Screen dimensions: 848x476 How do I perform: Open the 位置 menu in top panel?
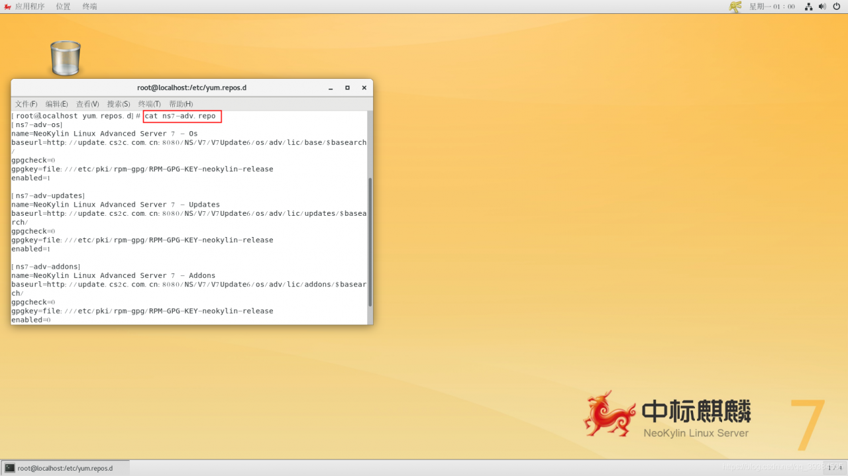point(63,6)
